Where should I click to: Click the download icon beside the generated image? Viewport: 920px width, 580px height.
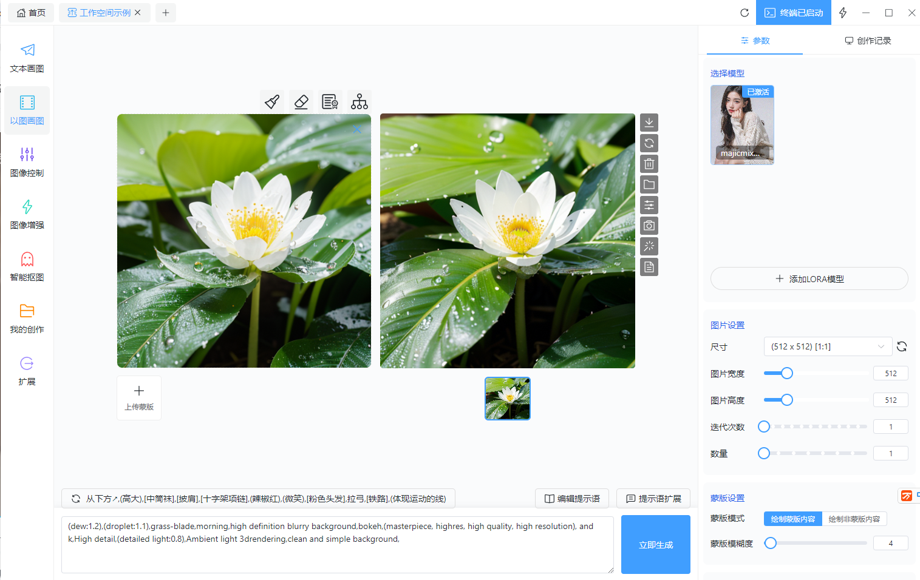649,123
